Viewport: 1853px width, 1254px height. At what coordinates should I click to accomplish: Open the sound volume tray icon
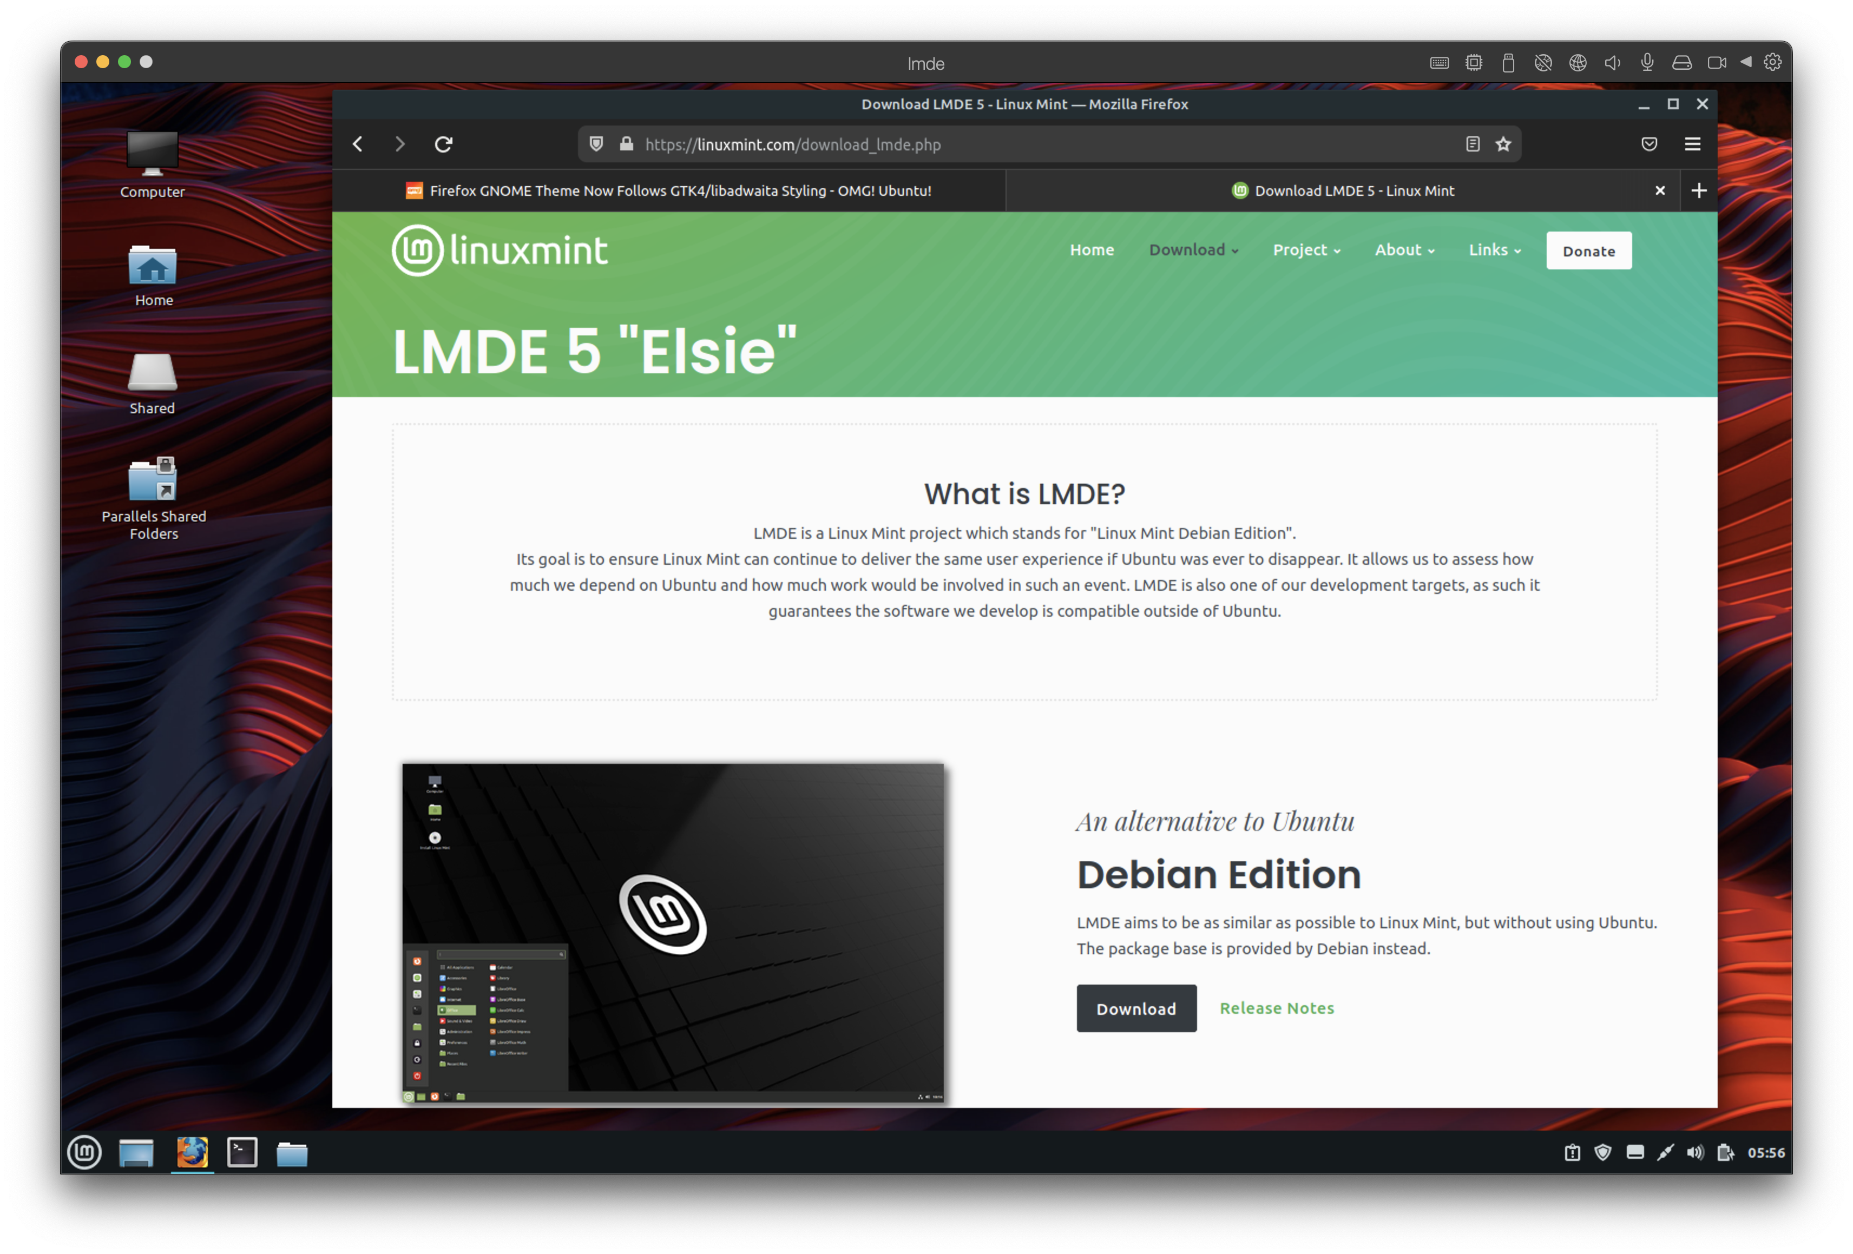pos(1695,1153)
